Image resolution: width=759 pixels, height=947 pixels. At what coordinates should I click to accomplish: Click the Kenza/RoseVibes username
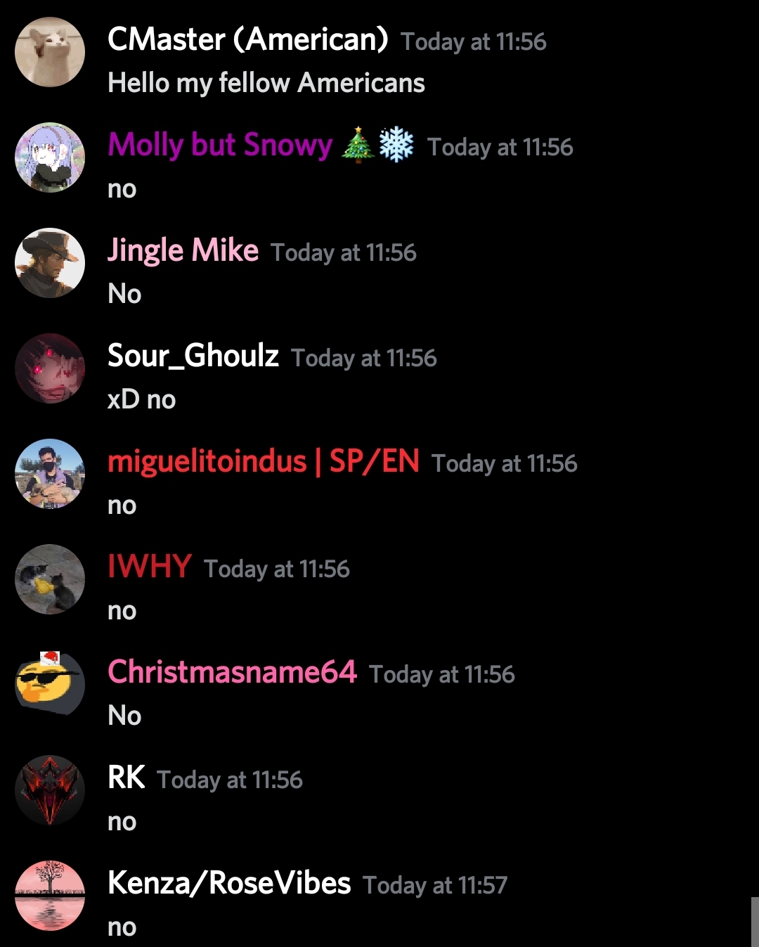click(229, 883)
